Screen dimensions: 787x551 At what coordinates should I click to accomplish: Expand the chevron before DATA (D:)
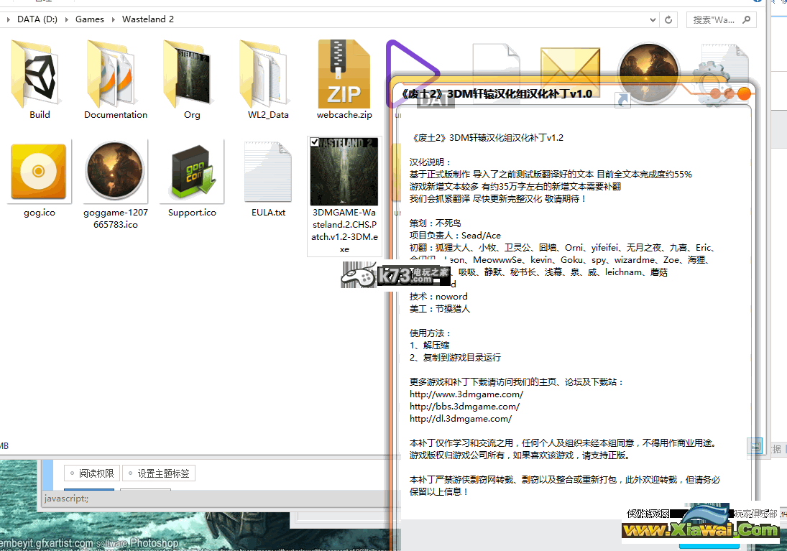pyautogui.click(x=9, y=19)
